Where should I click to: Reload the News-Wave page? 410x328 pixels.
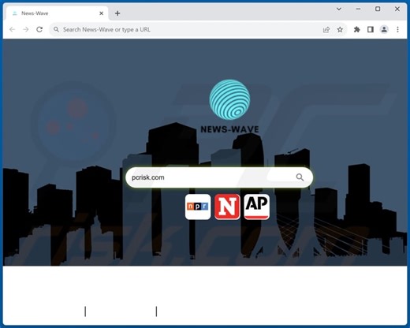click(39, 29)
